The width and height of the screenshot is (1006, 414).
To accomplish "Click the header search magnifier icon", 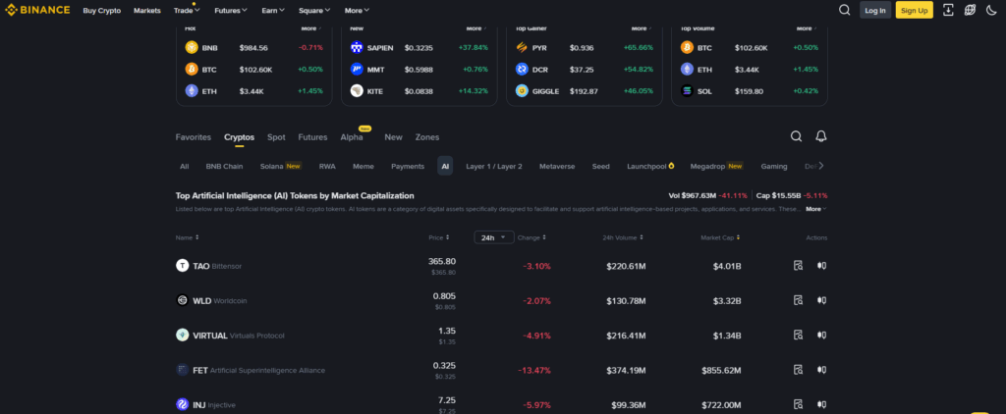I will point(845,10).
